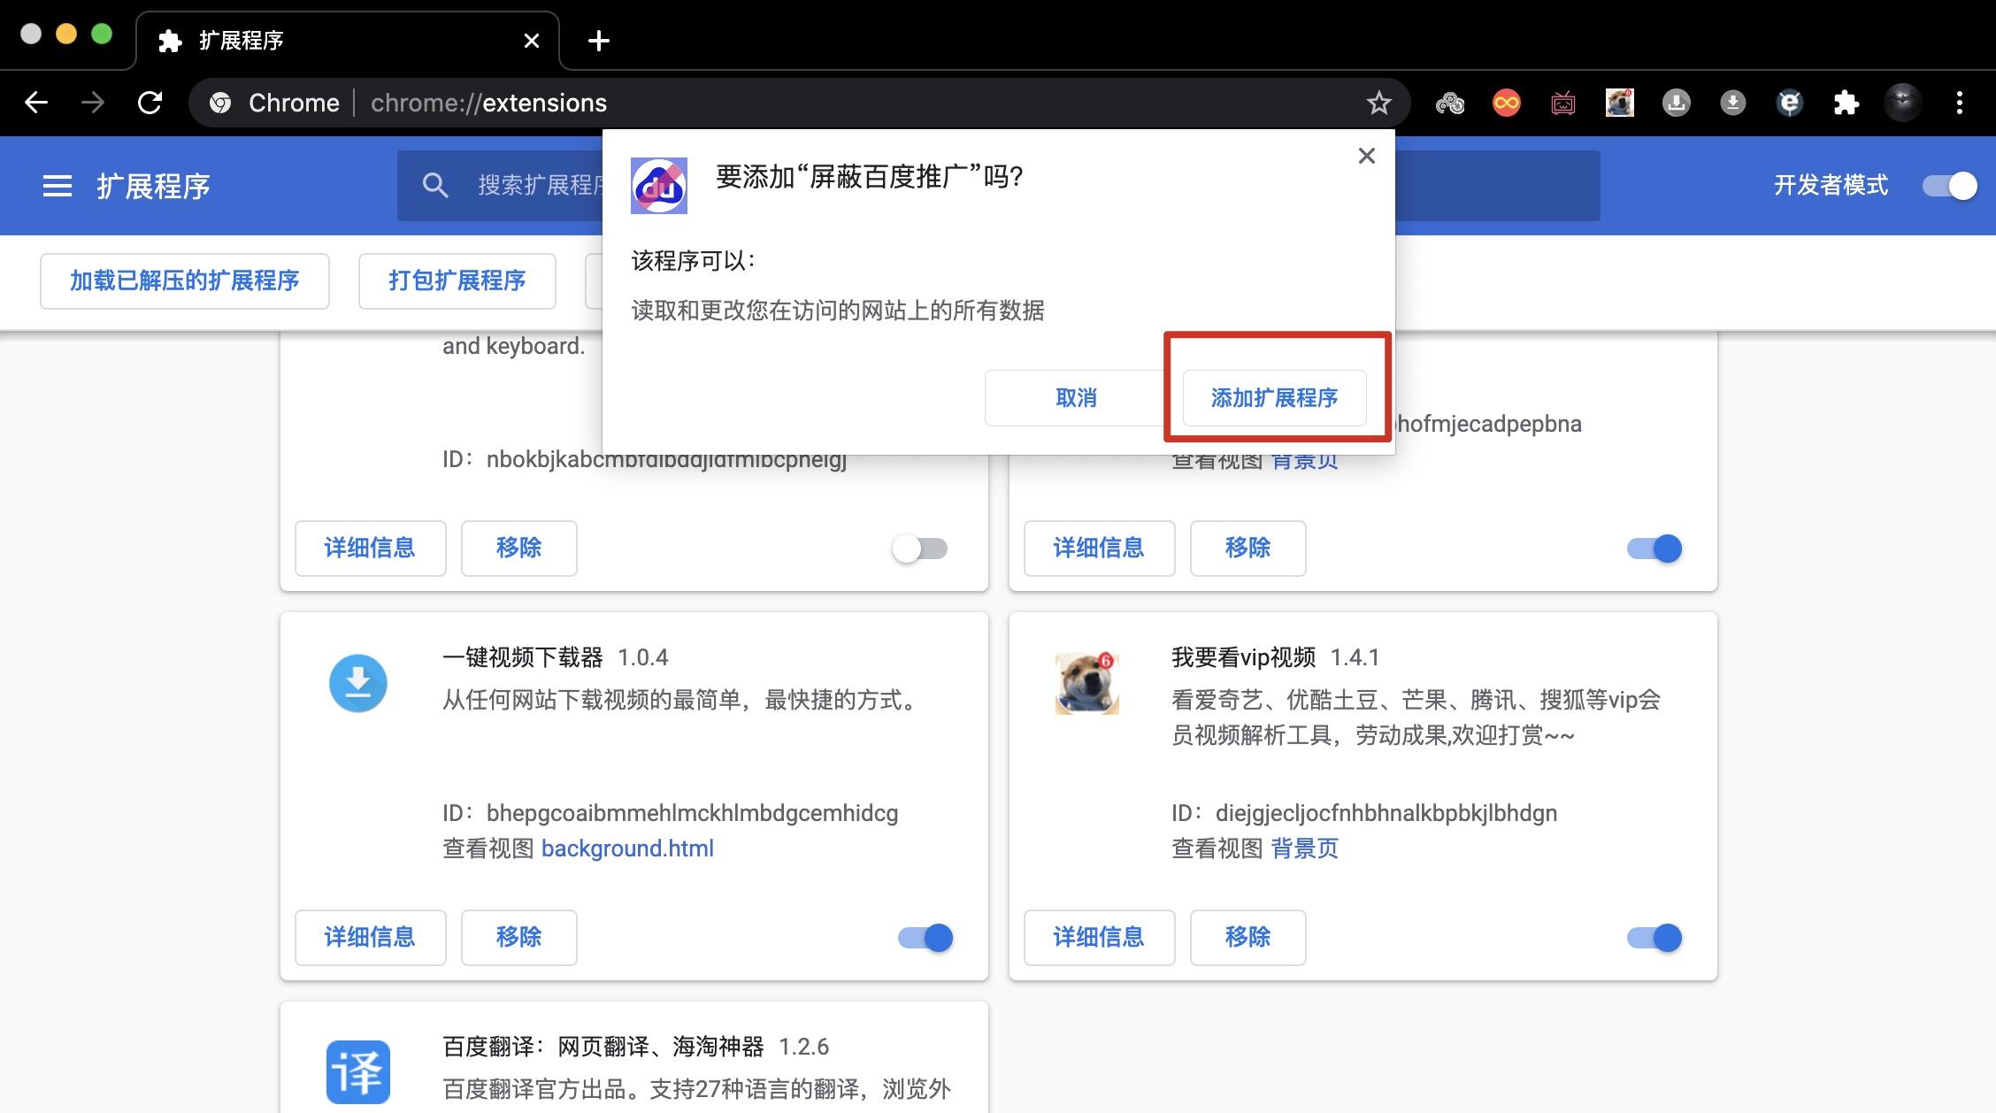This screenshot has width=1996, height=1113.
Task: Open 详细信息 for 一键视频下载器
Action: 370,938
